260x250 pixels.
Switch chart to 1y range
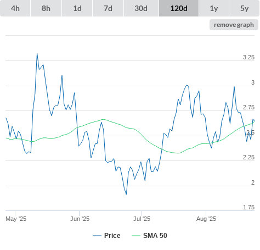(214, 8)
